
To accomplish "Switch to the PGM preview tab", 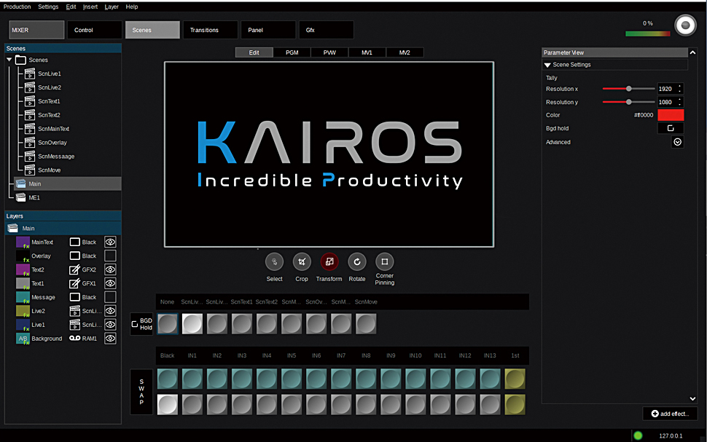I will (292, 52).
